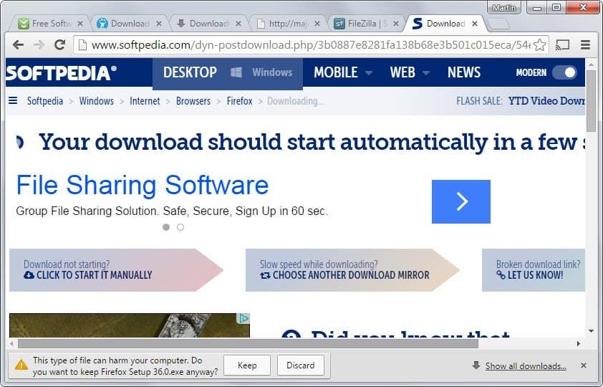Click the Let Us Know broken link banner

[x=533, y=270]
